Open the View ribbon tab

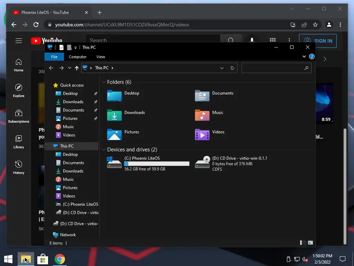coord(101,57)
